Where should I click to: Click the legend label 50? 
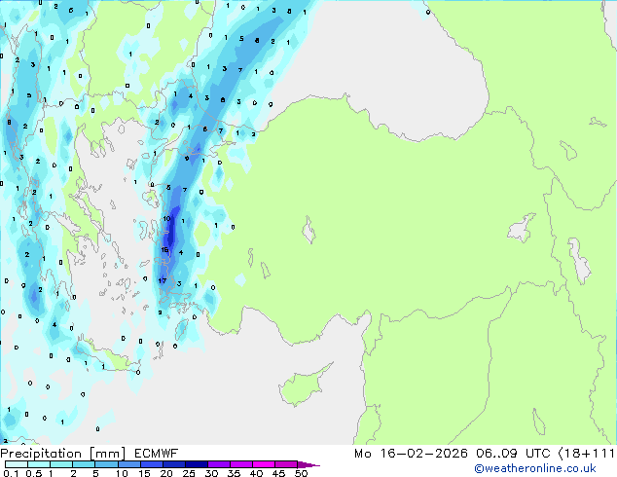(301, 473)
